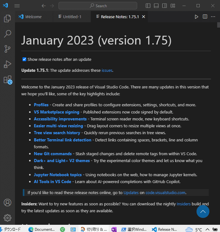The width and height of the screenshot is (220, 232).
Task: Open the Manage gear menu
Action: click(7, 218)
